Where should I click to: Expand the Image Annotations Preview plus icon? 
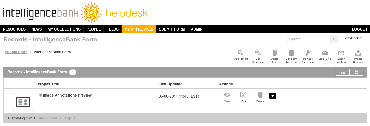click(41, 95)
